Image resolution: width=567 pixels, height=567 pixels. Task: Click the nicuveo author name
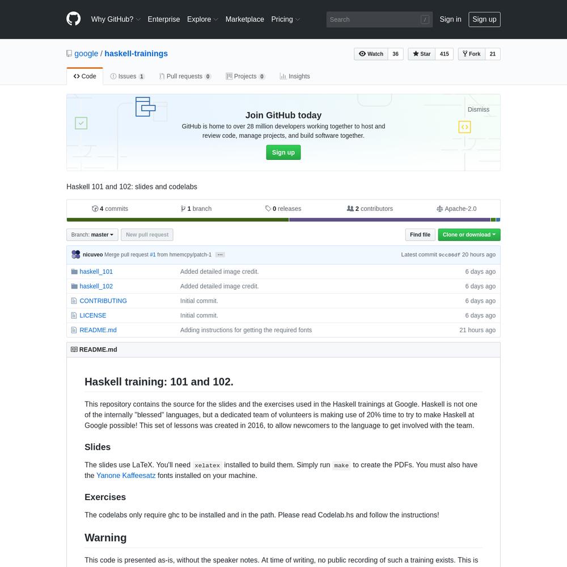pos(92,255)
